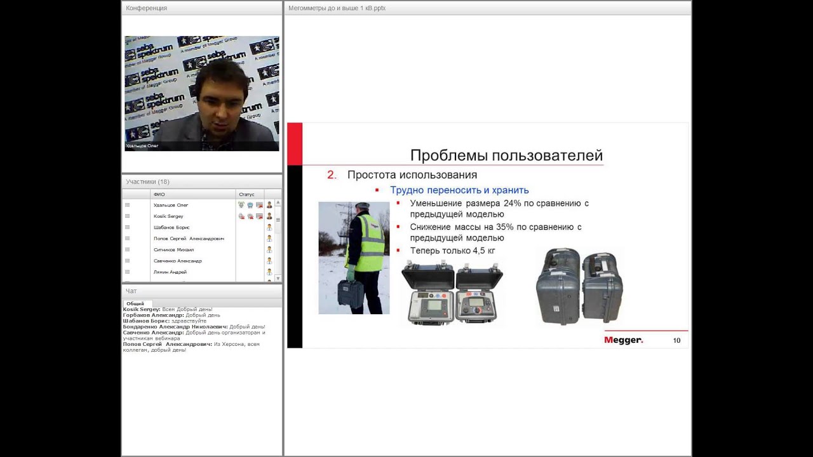Open the row menu icon beside Попов Сергей Александрович
This screenshot has width=813, height=457.
pyautogui.click(x=127, y=239)
